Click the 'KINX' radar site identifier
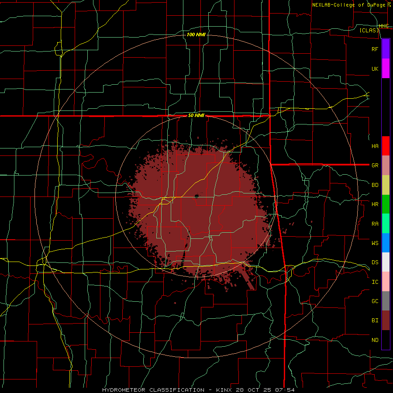The image size is (393, 393). pos(224,390)
